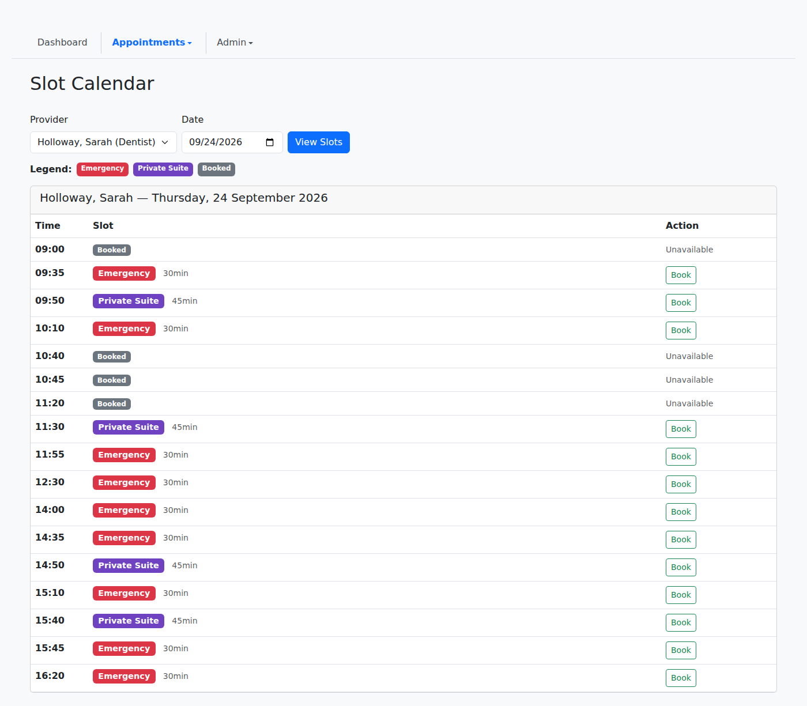This screenshot has width=807, height=706.
Task: Click the Booked legend badge
Action: click(x=216, y=169)
